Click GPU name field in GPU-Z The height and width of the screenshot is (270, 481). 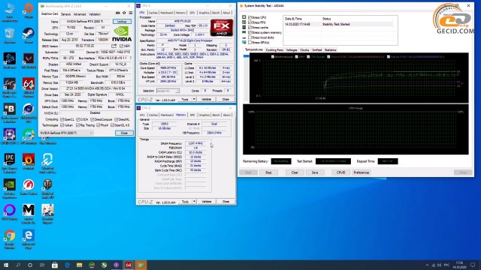click(86, 22)
